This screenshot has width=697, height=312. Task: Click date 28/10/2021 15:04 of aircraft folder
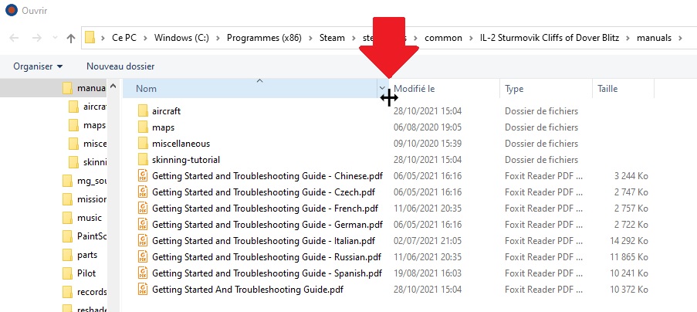(427, 111)
